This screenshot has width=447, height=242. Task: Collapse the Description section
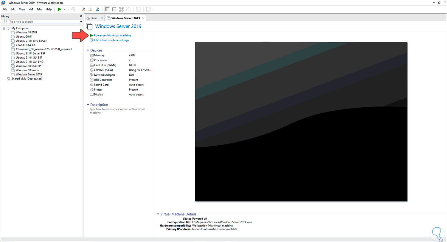[x=88, y=105]
